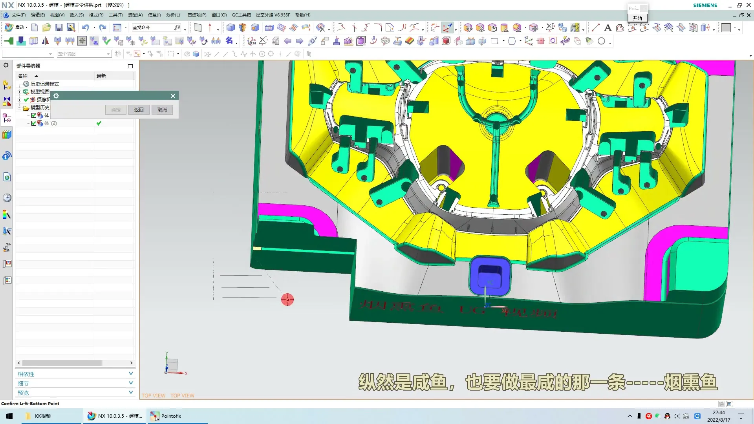Click the Save floppy disk icon
The width and height of the screenshot is (754, 424).
(59, 27)
